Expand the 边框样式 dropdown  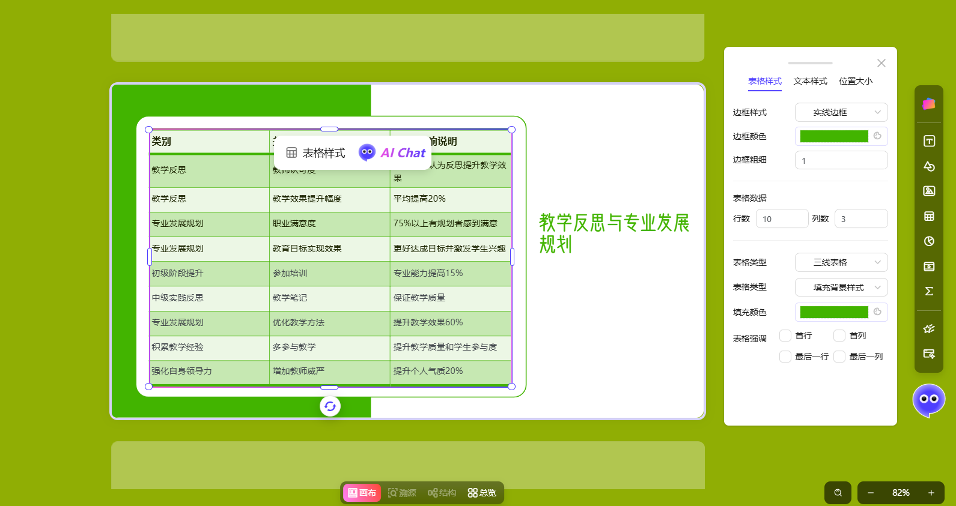click(x=841, y=112)
